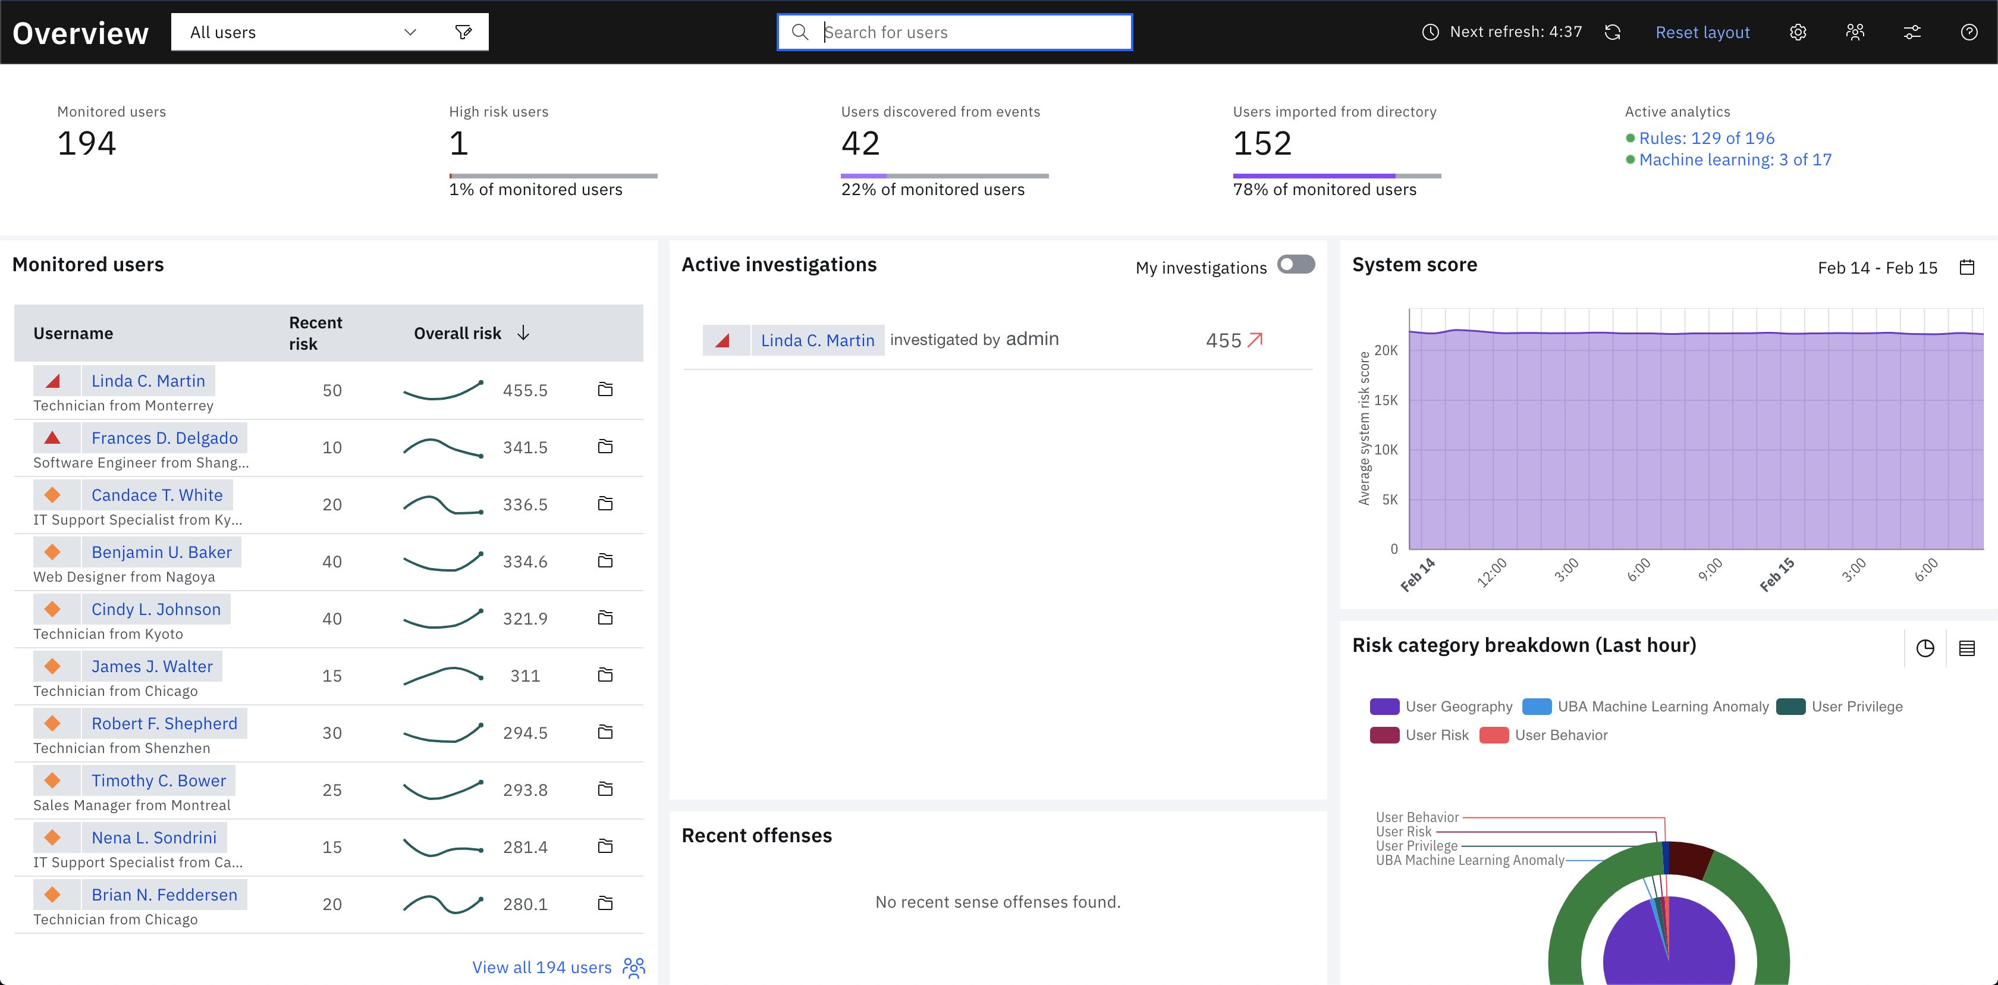The image size is (1998, 985).
Task: Click the User Privilege legend swatch
Action: [x=1791, y=707]
